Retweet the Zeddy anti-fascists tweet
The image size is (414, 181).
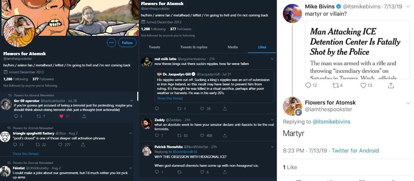179,135
